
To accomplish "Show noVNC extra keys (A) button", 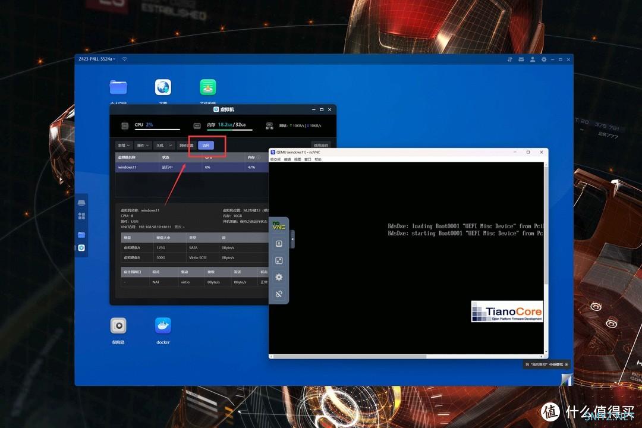I will tap(279, 244).
